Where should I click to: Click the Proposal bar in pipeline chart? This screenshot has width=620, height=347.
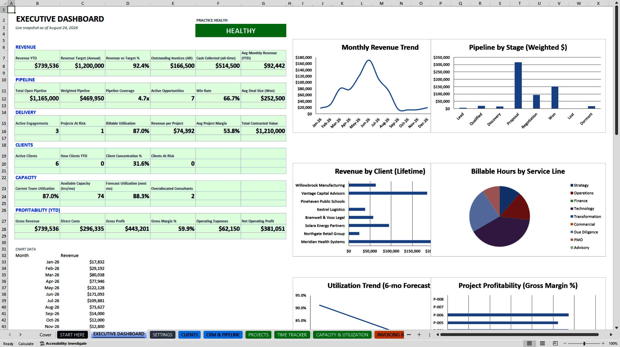point(518,85)
